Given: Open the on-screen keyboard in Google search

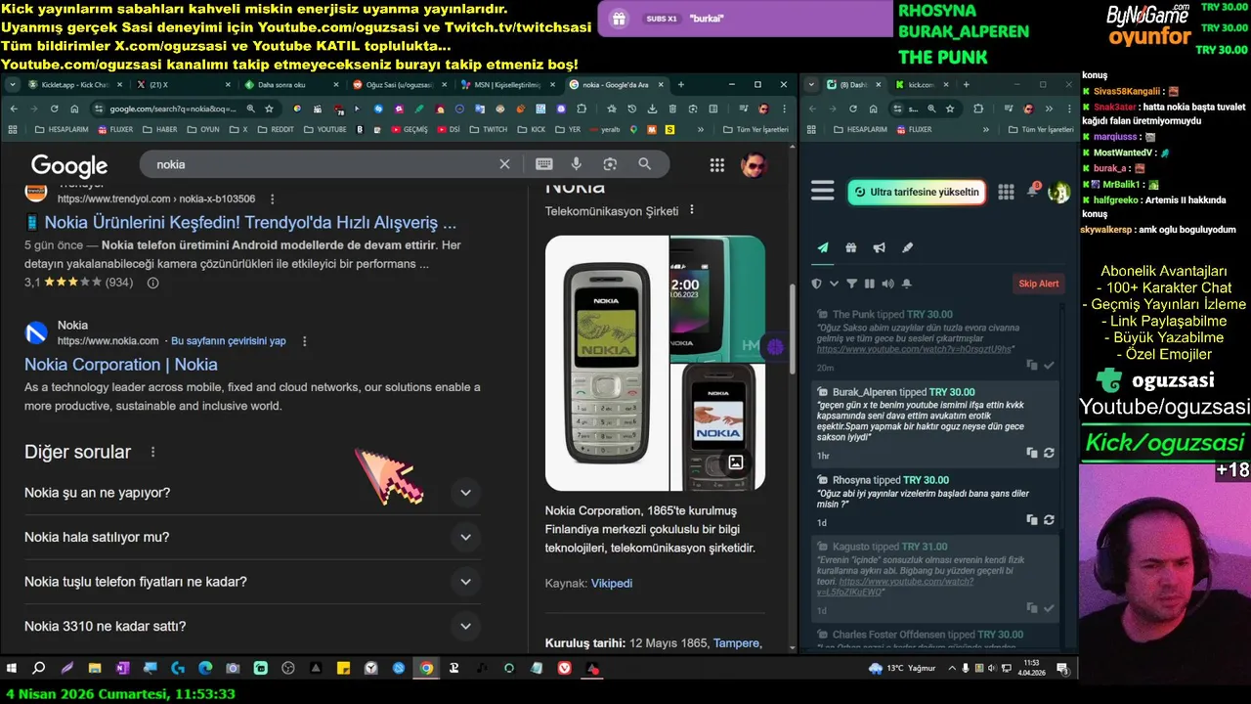Looking at the screenshot, I should point(543,164).
